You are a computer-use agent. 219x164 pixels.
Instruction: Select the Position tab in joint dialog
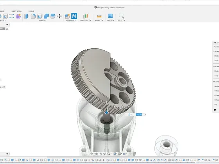pos(216,47)
